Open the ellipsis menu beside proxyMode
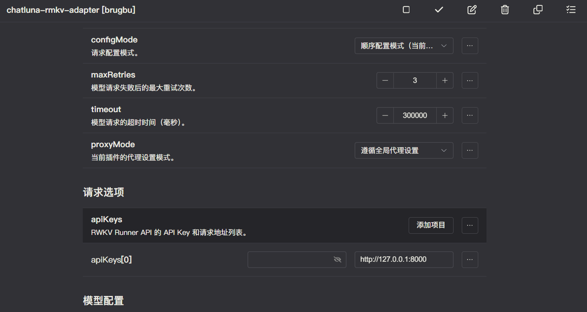Image resolution: width=587 pixels, height=312 pixels. point(470,150)
